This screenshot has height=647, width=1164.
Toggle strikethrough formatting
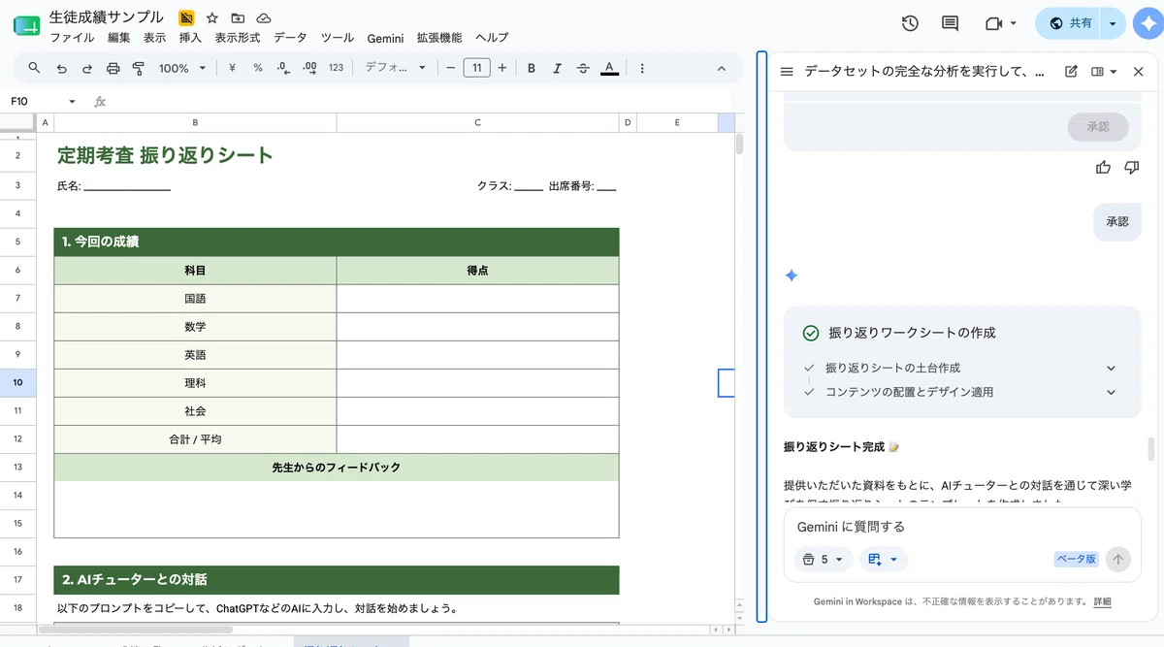[583, 68]
